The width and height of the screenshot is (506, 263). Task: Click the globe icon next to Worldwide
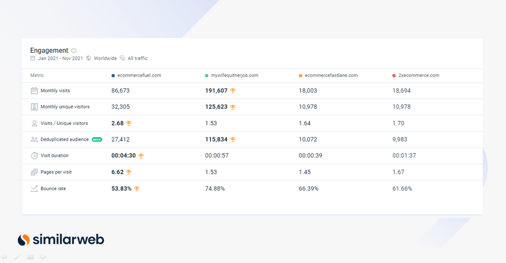[89, 58]
